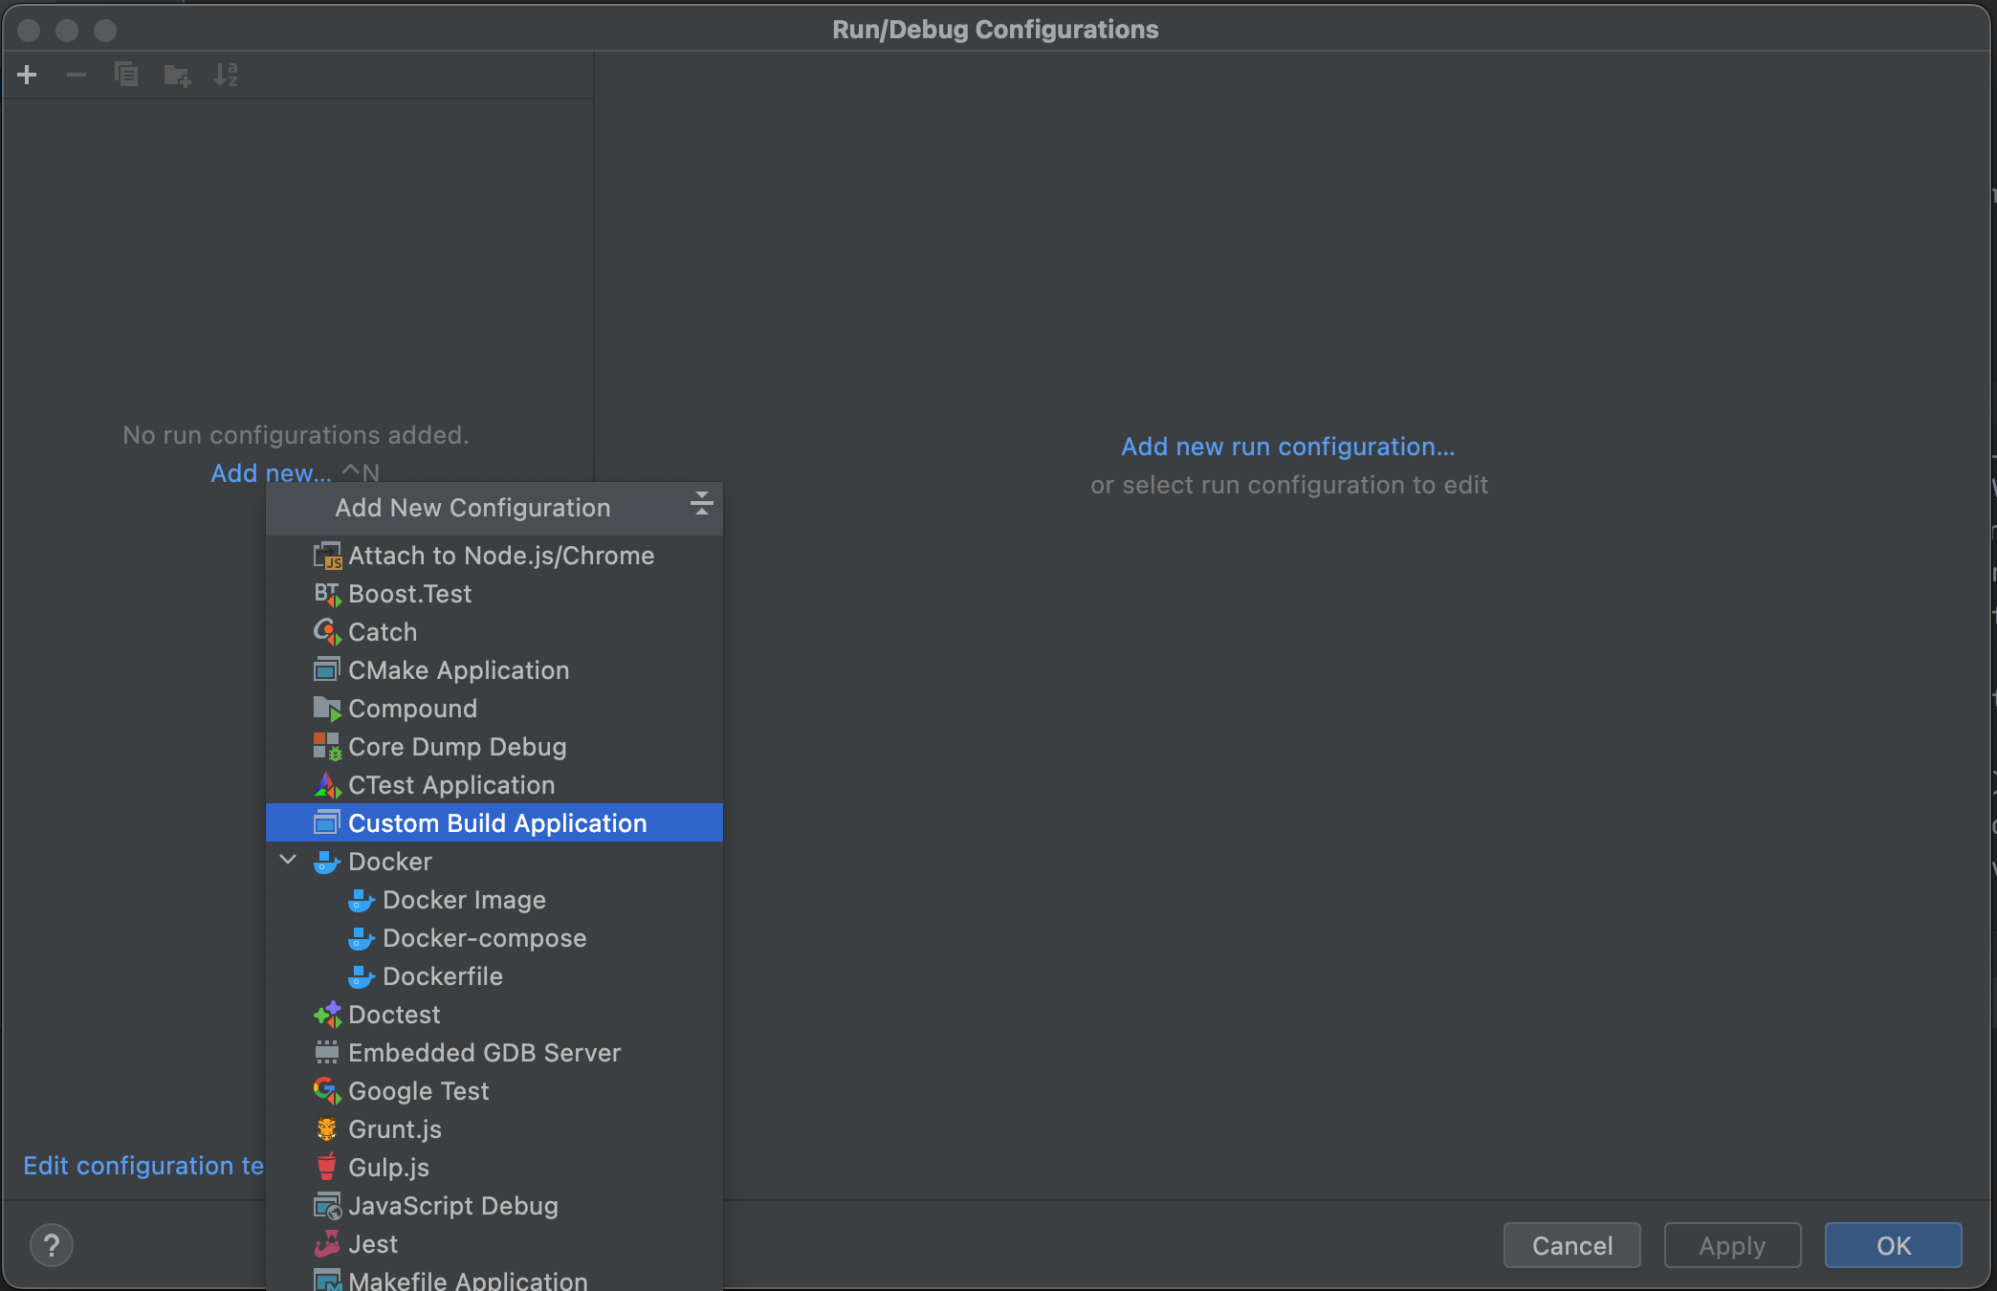Select Attach to Node.js/Chrome option
This screenshot has width=1997, height=1291.
click(501, 555)
